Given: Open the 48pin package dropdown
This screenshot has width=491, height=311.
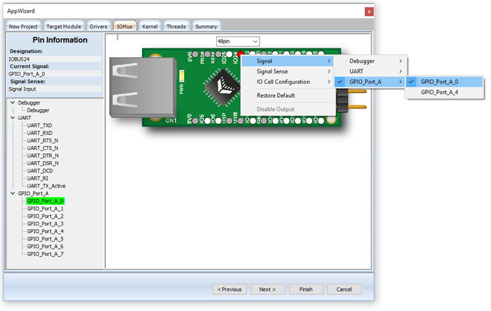Looking at the screenshot, I should point(237,41).
